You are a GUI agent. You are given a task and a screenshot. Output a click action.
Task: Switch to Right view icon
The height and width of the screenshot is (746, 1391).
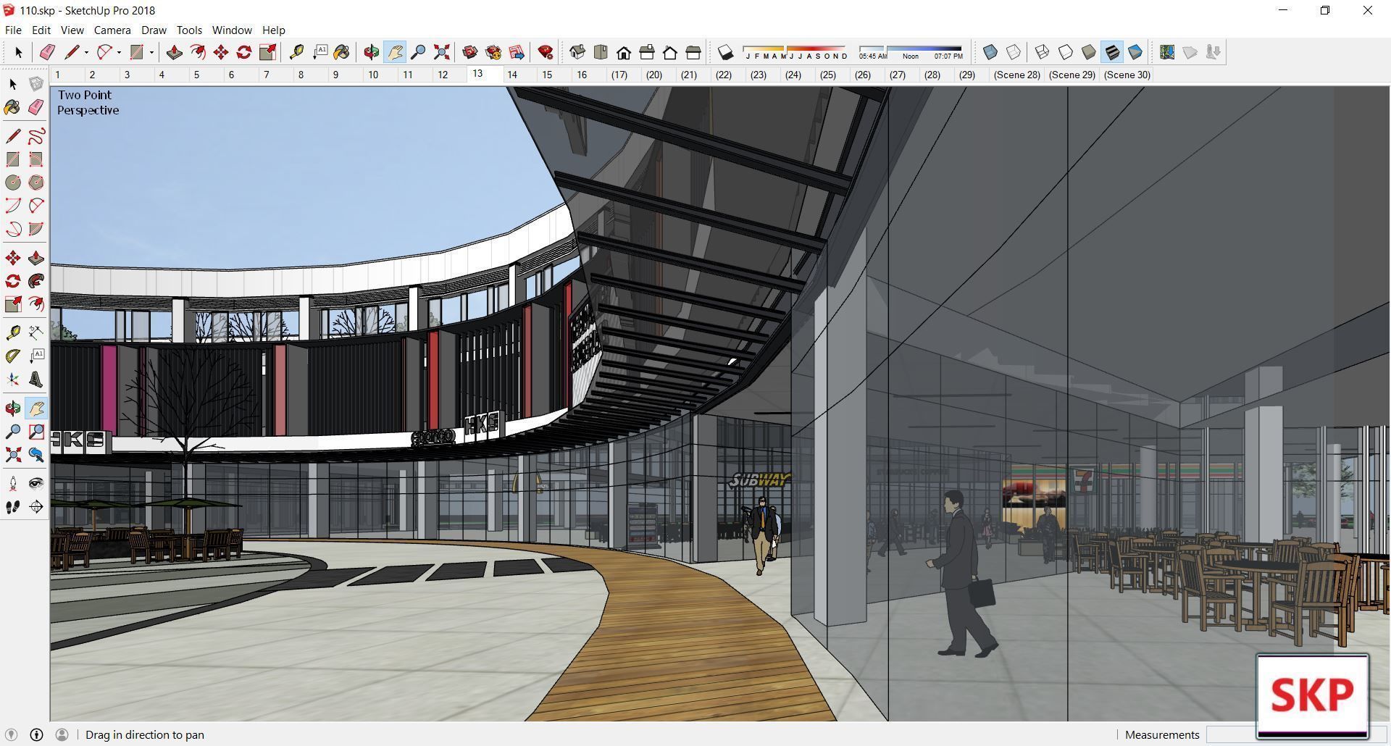click(x=647, y=52)
